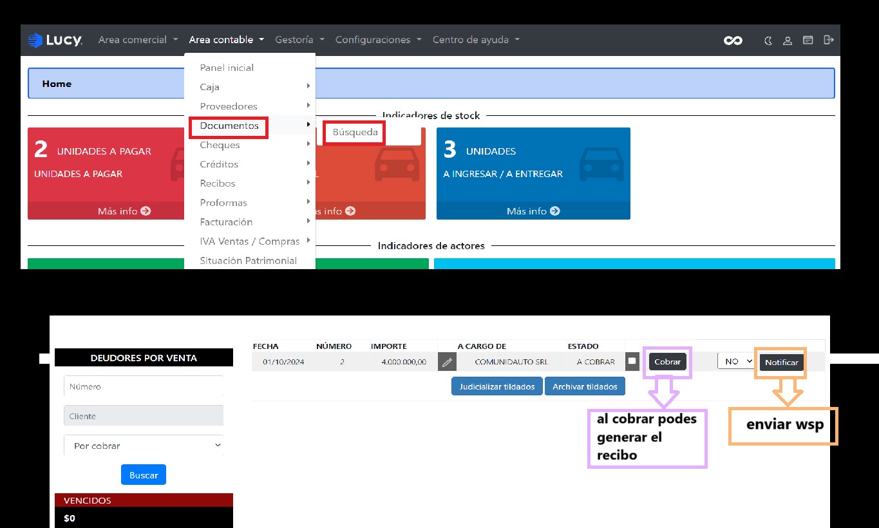Screen dimensions: 879x528
Task: Click the Notificar button
Action: 782,363
